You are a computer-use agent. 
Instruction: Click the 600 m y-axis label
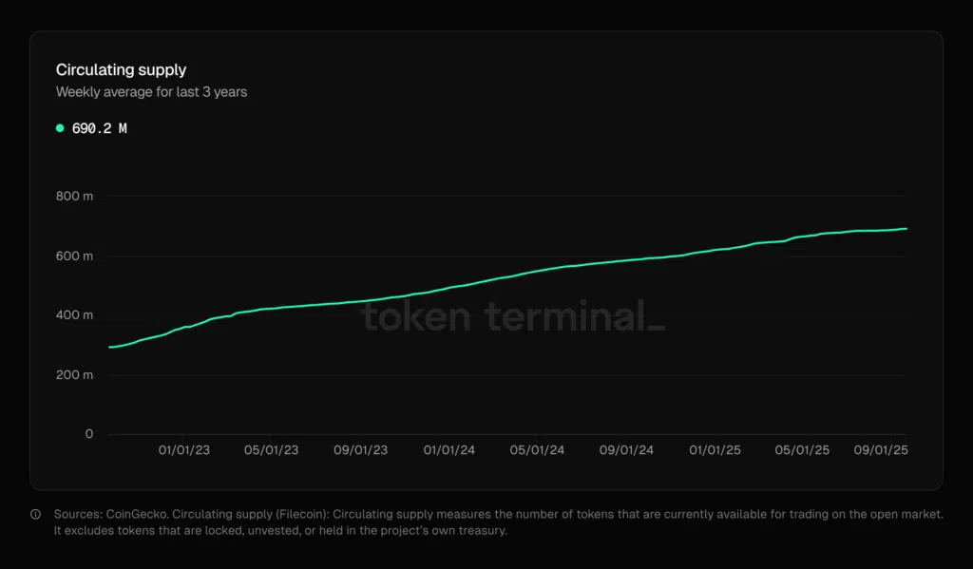(75, 256)
